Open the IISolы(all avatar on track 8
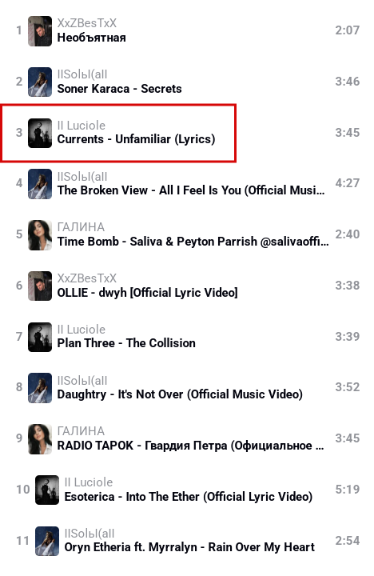374x576 pixels. click(40, 388)
